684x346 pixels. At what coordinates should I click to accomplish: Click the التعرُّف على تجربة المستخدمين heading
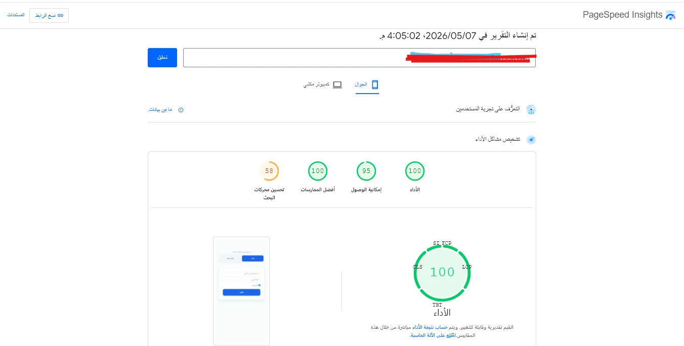click(488, 109)
